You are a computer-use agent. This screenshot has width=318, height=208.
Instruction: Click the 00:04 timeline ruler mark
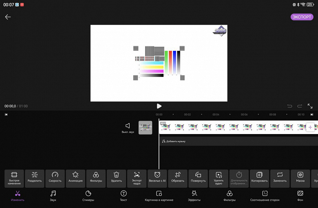216,115
